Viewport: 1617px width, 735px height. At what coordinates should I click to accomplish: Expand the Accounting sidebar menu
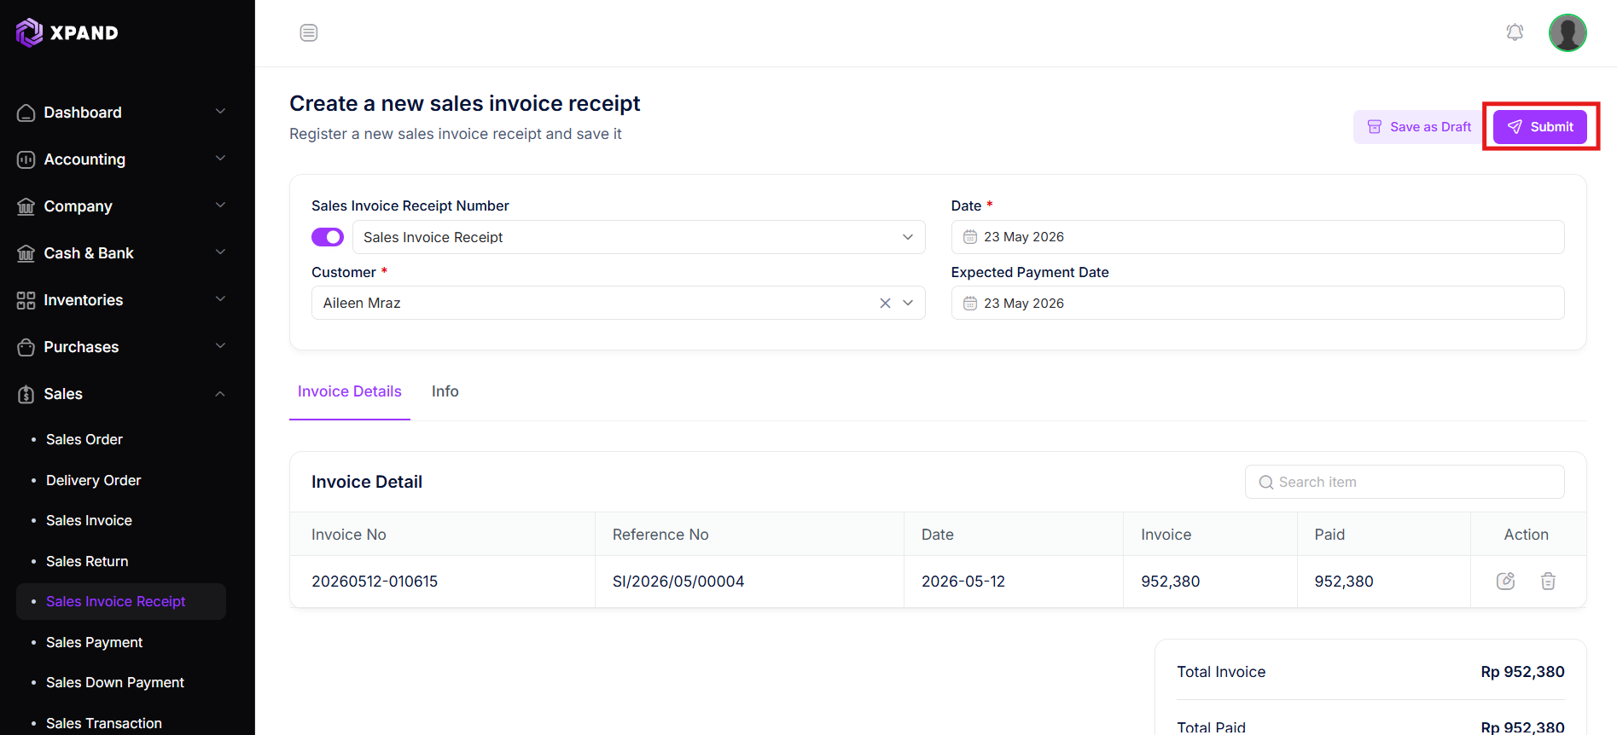121,159
